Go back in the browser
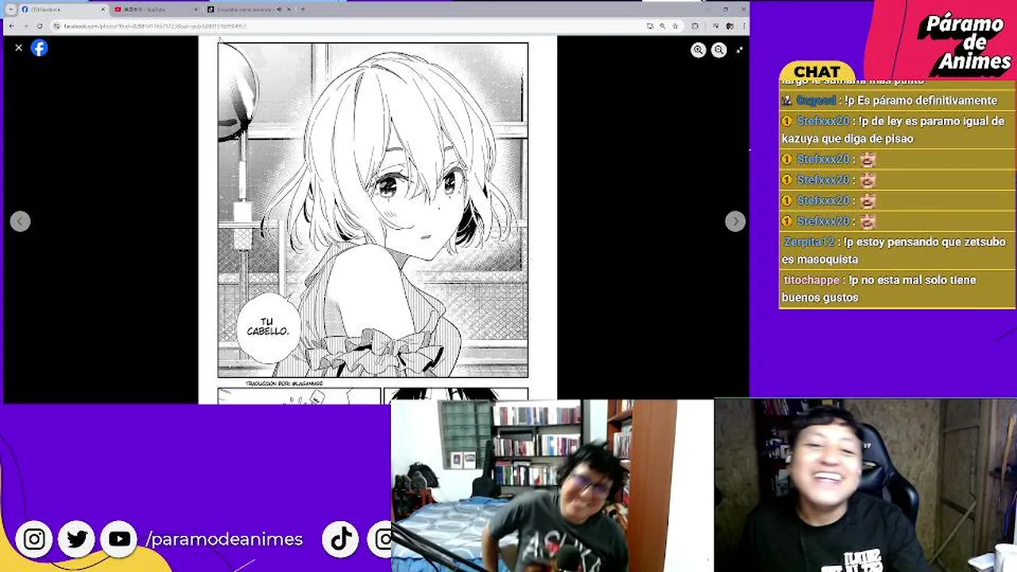Screen dimensions: 1017x572 [x=11, y=26]
